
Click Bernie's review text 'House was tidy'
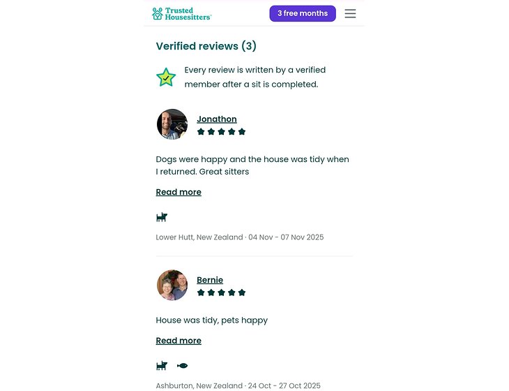[211, 320]
